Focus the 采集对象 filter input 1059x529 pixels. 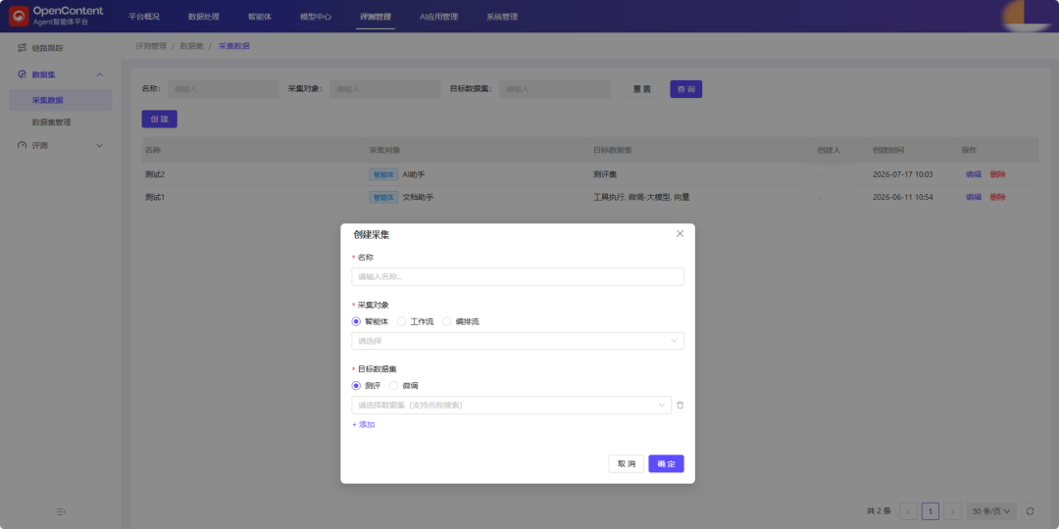coord(385,89)
